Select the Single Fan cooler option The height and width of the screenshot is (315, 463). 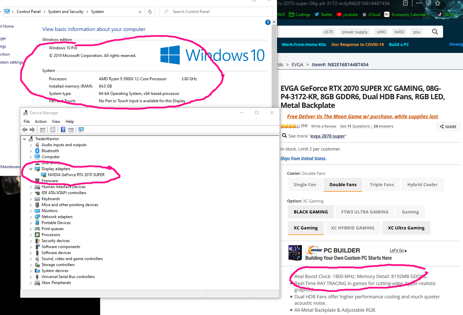tap(305, 184)
